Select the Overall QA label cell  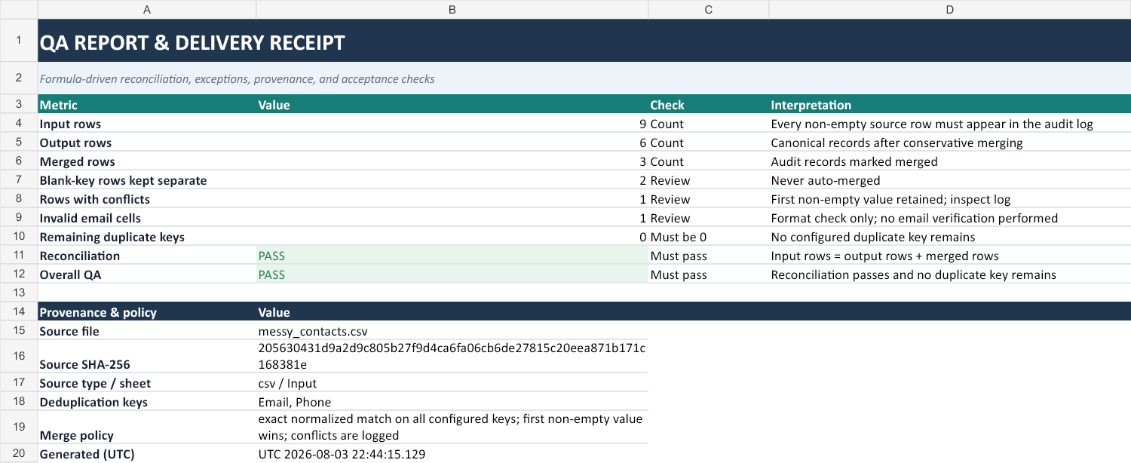pos(147,274)
